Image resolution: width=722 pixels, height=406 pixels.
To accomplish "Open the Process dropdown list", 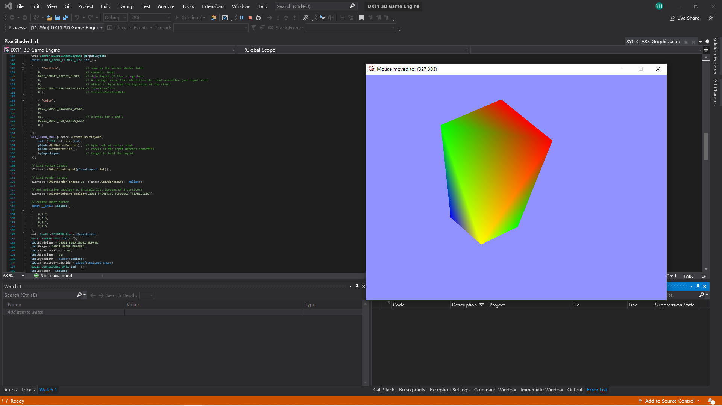I will (x=102, y=28).
